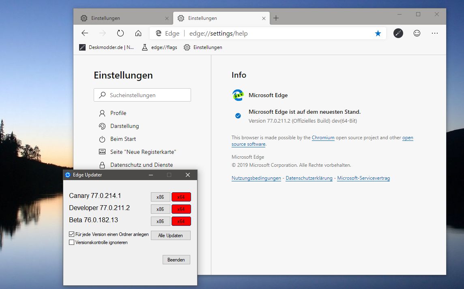
Task: Click the red x64 button for Beta
Action: pyautogui.click(x=181, y=221)
